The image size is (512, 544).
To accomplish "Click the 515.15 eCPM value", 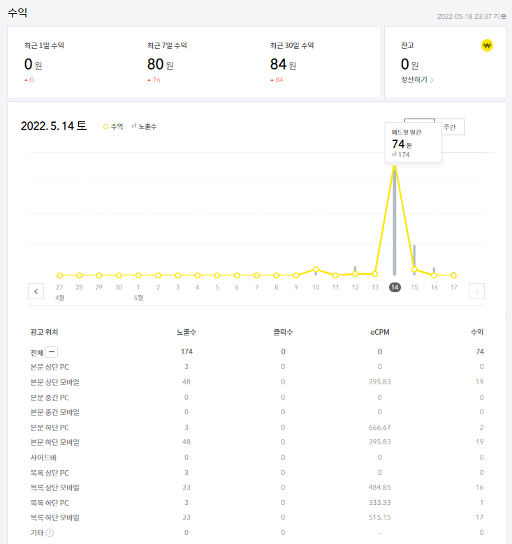I will 380,517.
